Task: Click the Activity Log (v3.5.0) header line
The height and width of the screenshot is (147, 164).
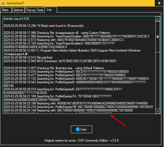Action: coord(16,19)
